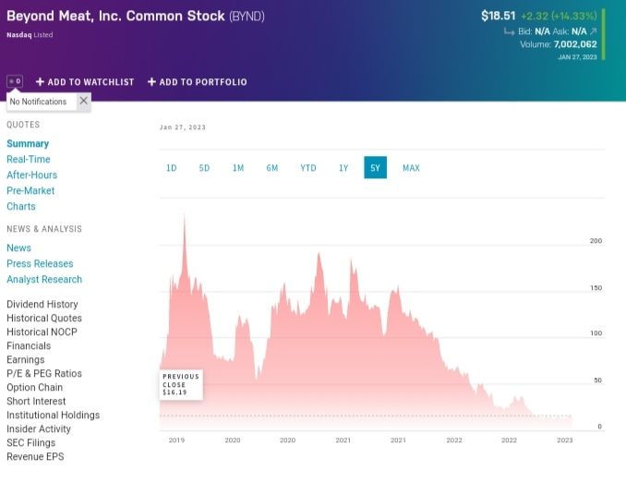Click the notifications counter icon
Viewport: 626px width, 482px height.
(x=15, y=81)
